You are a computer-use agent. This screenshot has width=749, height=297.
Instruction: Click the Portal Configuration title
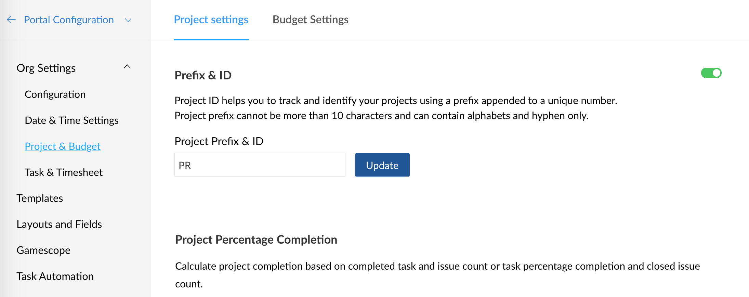[69, 20]
